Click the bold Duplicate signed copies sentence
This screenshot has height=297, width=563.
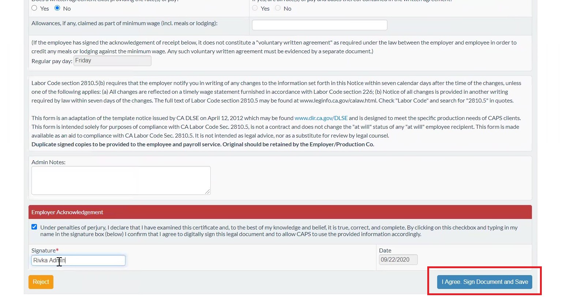point(203,144)
